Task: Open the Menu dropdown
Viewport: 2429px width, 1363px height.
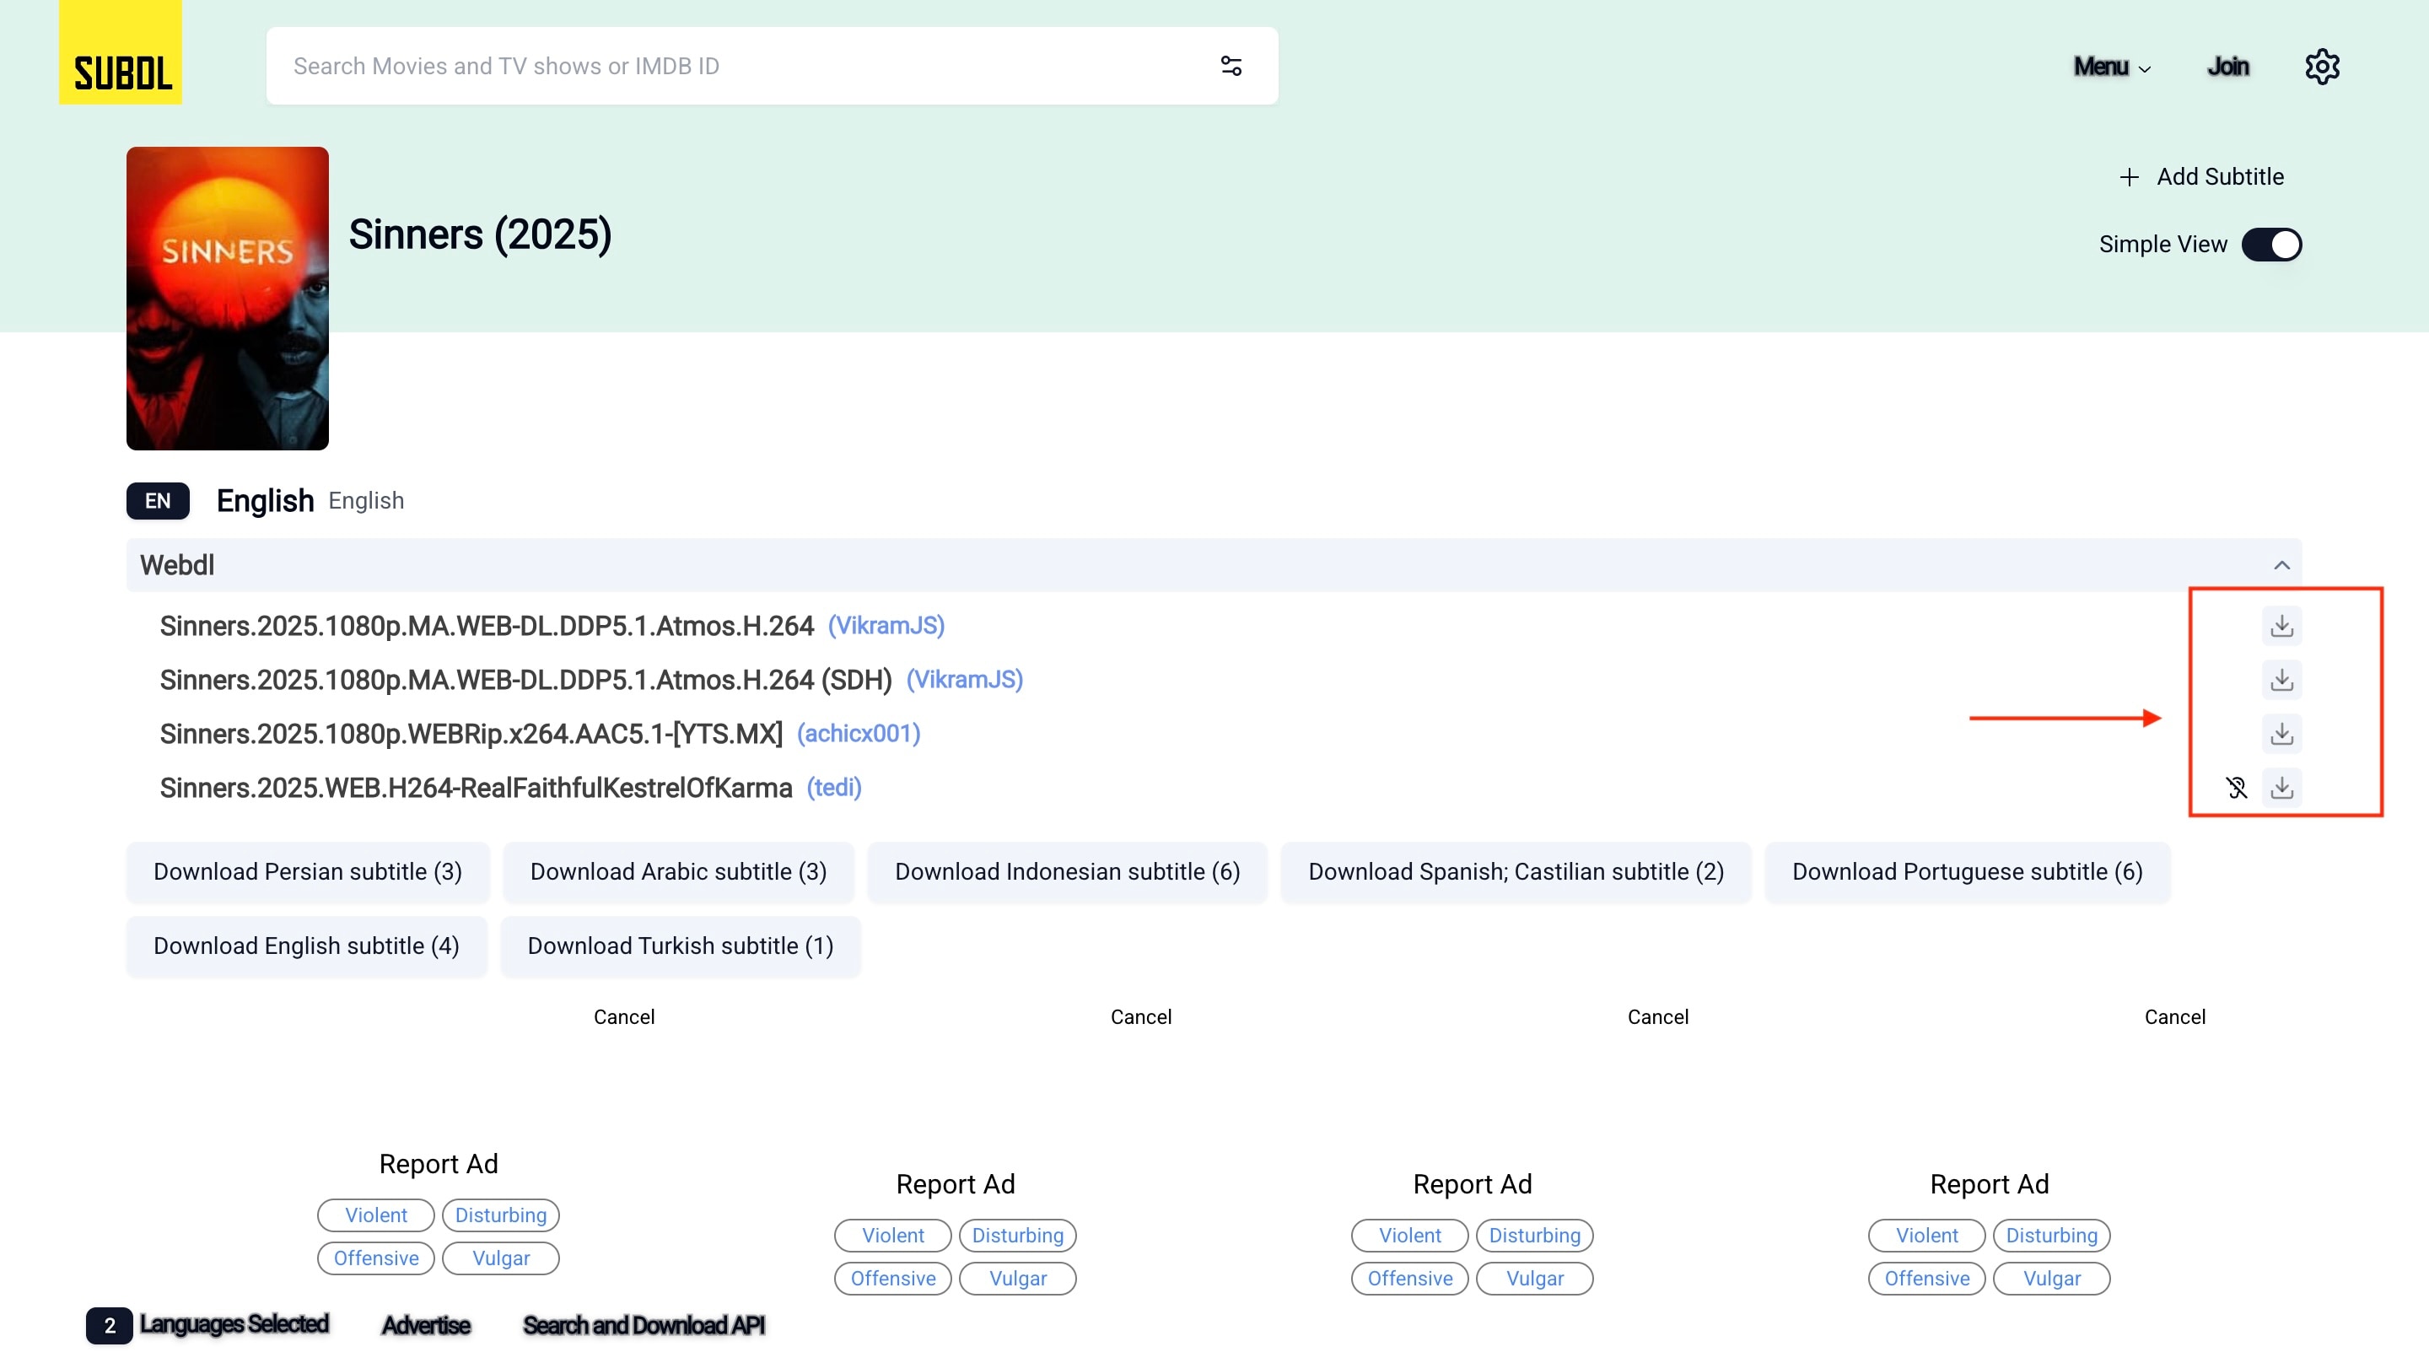Action: (2112, 66)
